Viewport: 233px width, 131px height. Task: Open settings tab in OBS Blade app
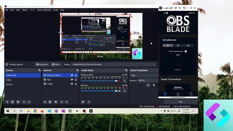[x=191, y=94]
